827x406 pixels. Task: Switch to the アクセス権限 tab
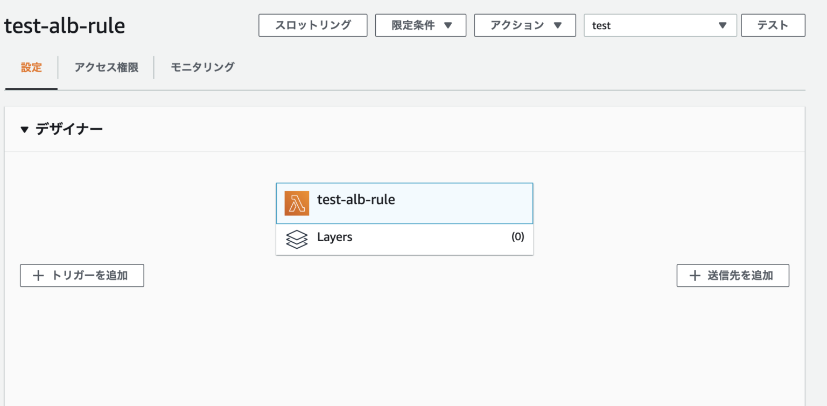point(106,67)
